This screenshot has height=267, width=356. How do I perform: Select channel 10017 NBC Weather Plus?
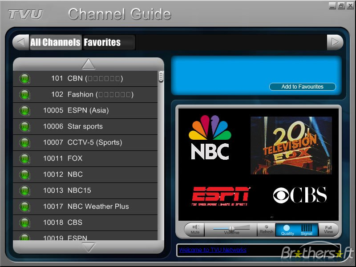tap(85, 206)
